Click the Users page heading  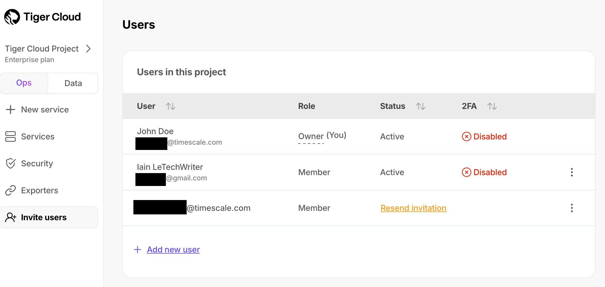[x=139, y=25]
